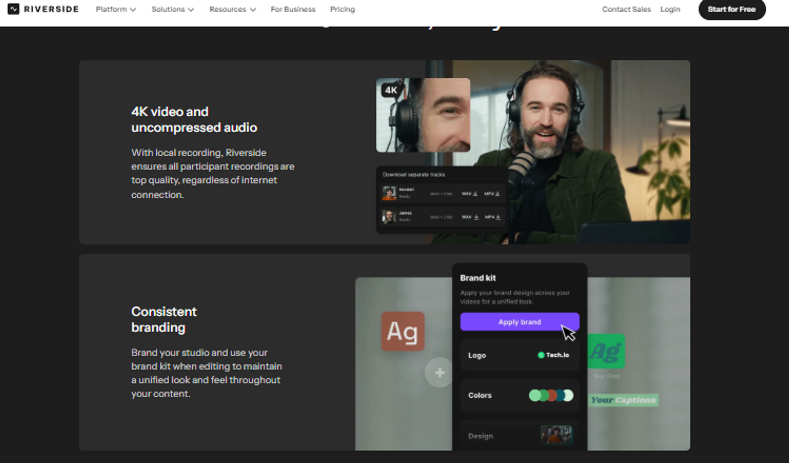789x463 pixels.
Task: Click Contact Sales link
Action: point(626,9)
